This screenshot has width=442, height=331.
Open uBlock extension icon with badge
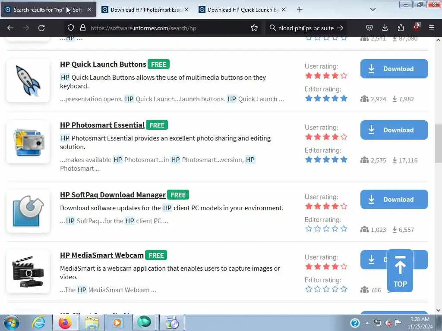(417, 27)
